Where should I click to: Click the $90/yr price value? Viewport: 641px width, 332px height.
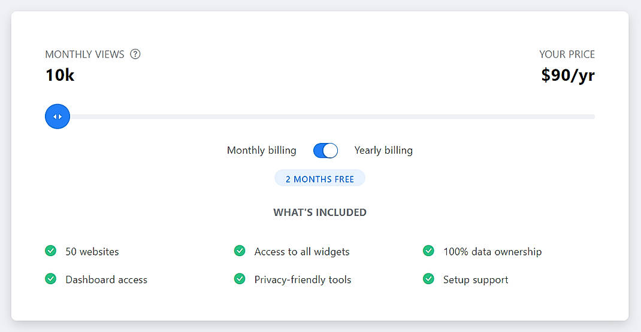tap(568, 75)
